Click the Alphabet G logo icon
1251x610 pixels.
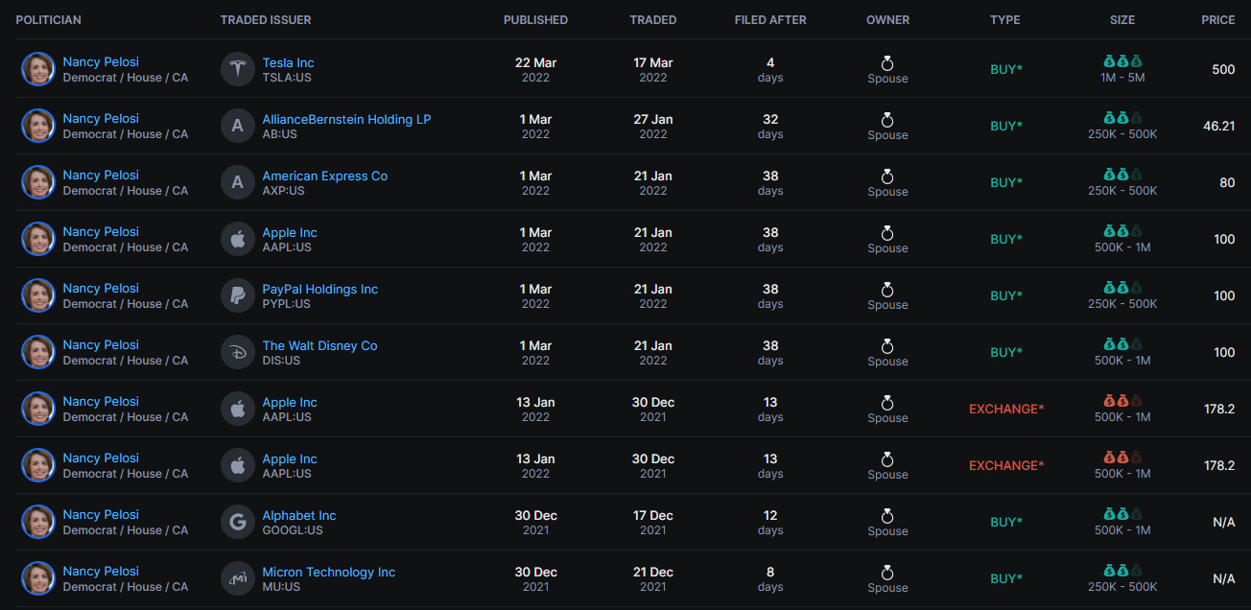click(x=238, y=522)
